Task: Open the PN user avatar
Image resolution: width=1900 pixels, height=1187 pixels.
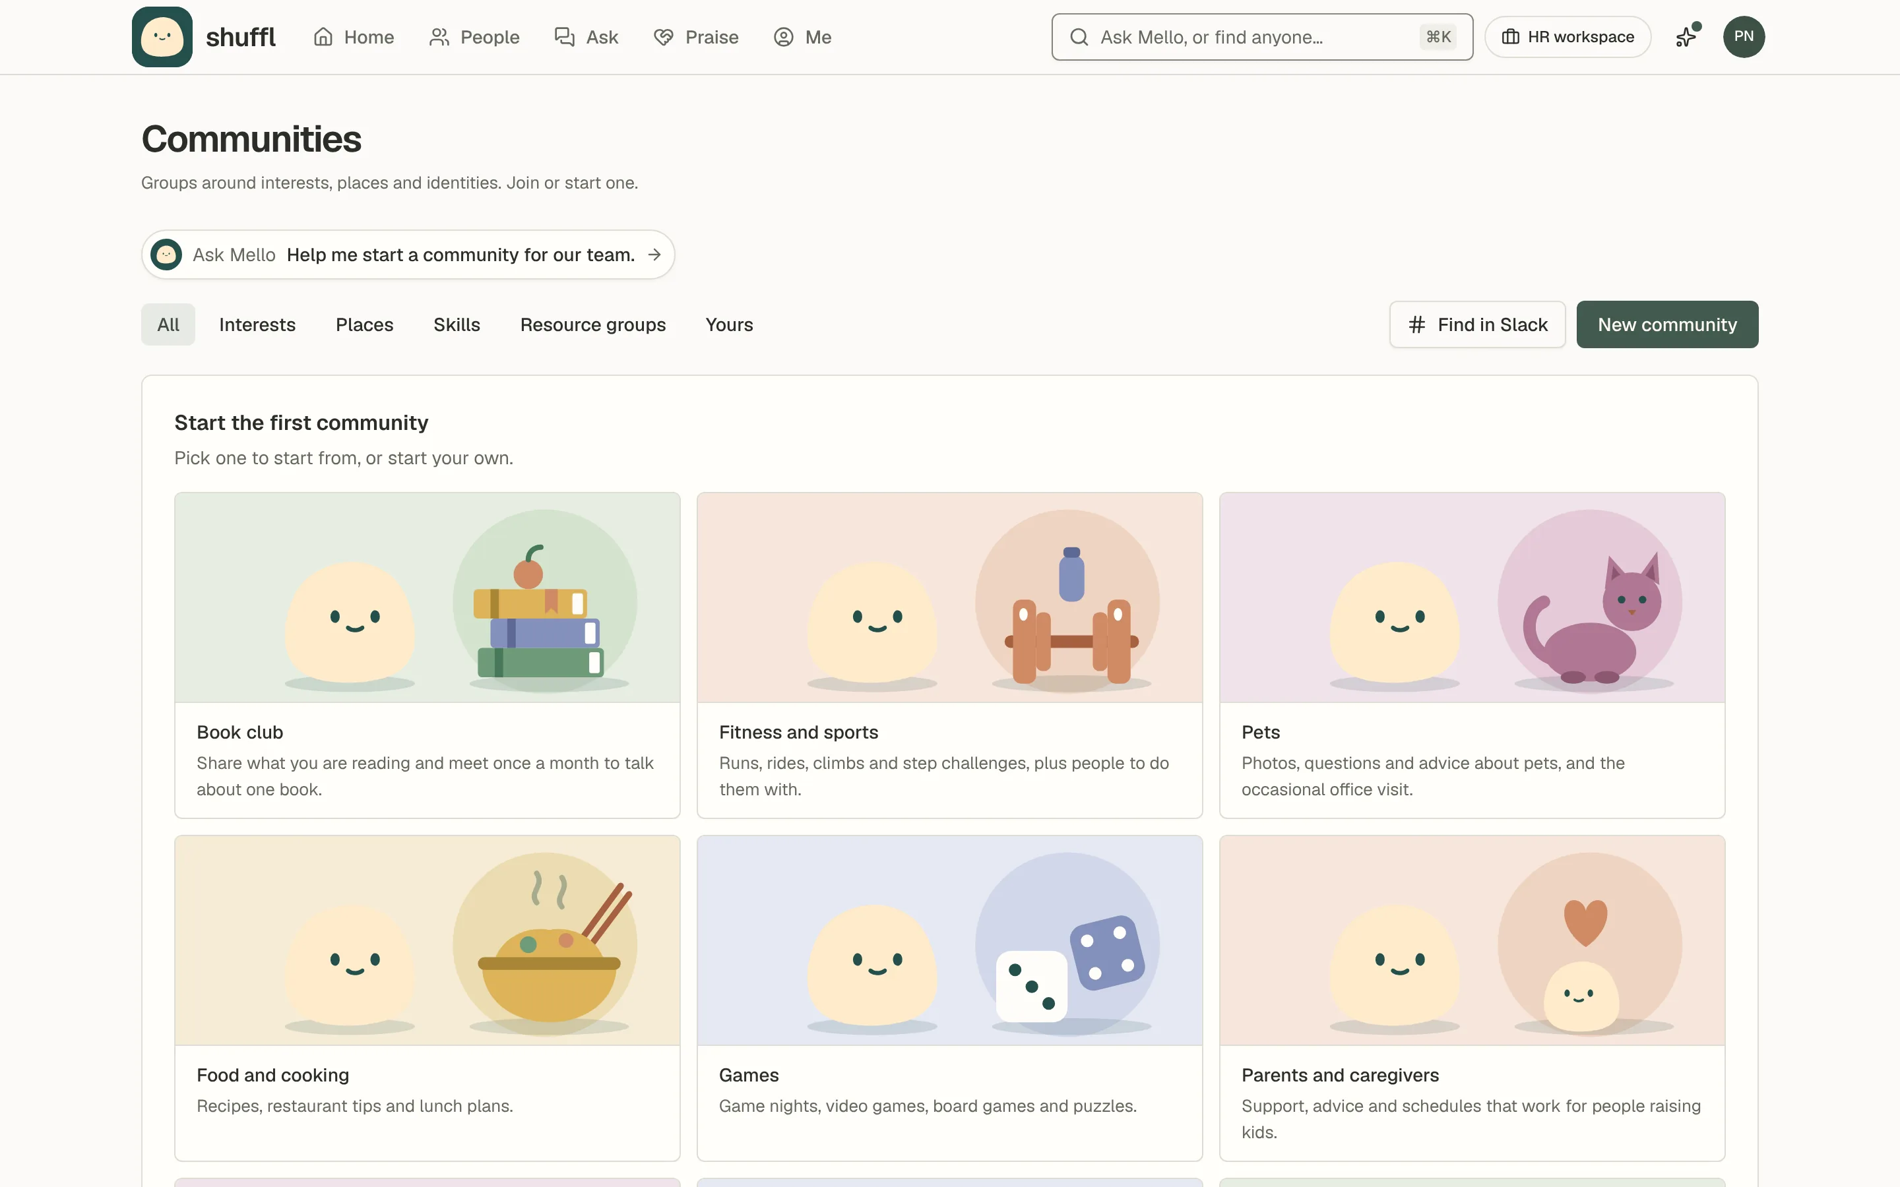Action: [x=1744, y=37]
